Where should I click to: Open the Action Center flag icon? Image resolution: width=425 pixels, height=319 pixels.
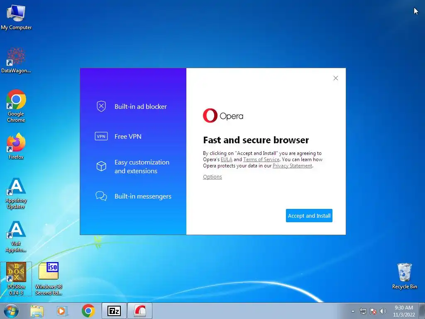point(373,311)
